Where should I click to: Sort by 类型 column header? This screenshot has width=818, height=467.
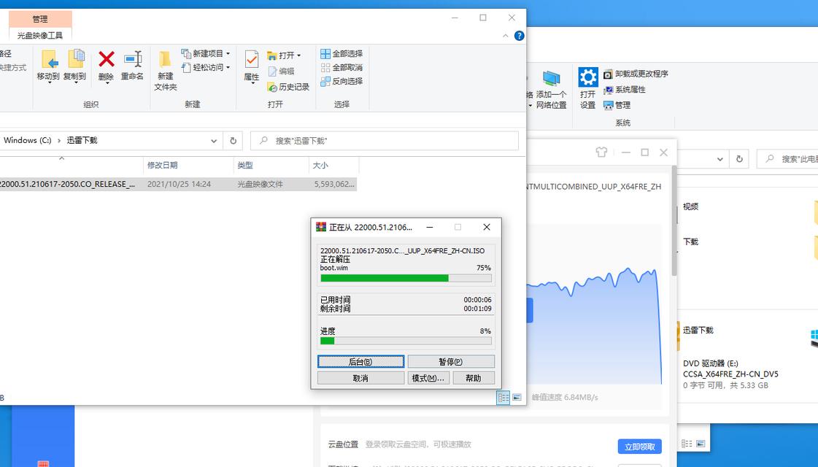coord(271,166)
